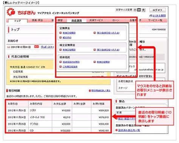Click second-row link under 定期預金

(67, 37)
